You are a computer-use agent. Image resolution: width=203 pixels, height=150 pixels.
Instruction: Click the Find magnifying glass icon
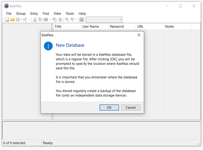[x=67, y=20]
